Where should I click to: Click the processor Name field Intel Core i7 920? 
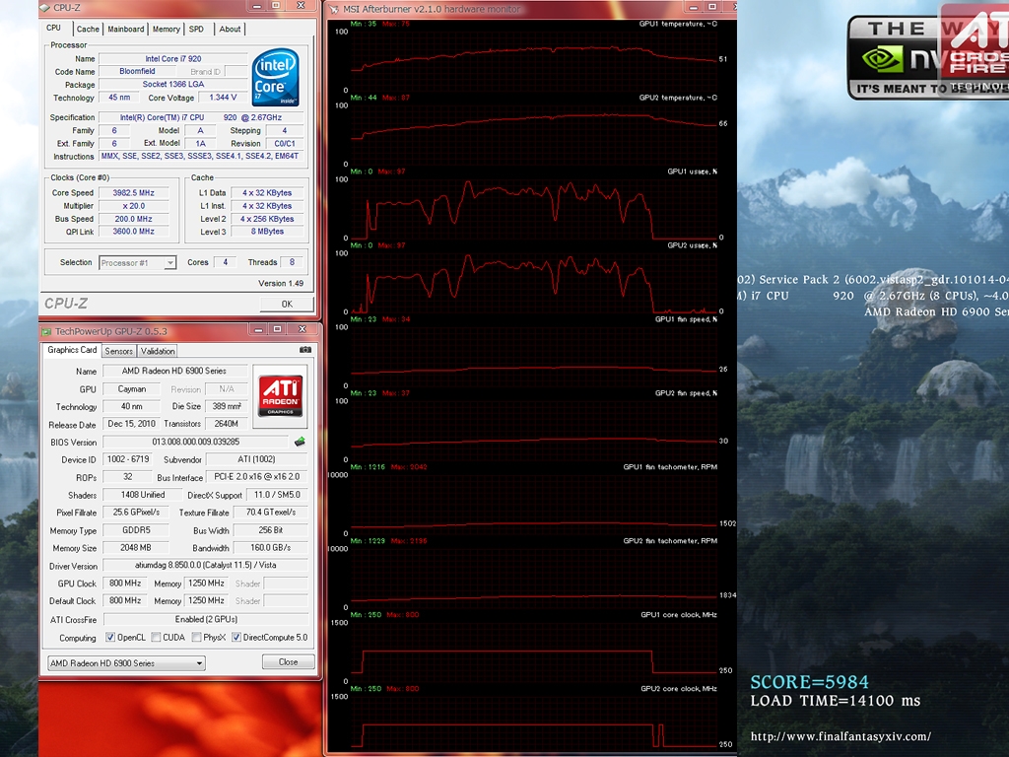[x=173, y=58]
